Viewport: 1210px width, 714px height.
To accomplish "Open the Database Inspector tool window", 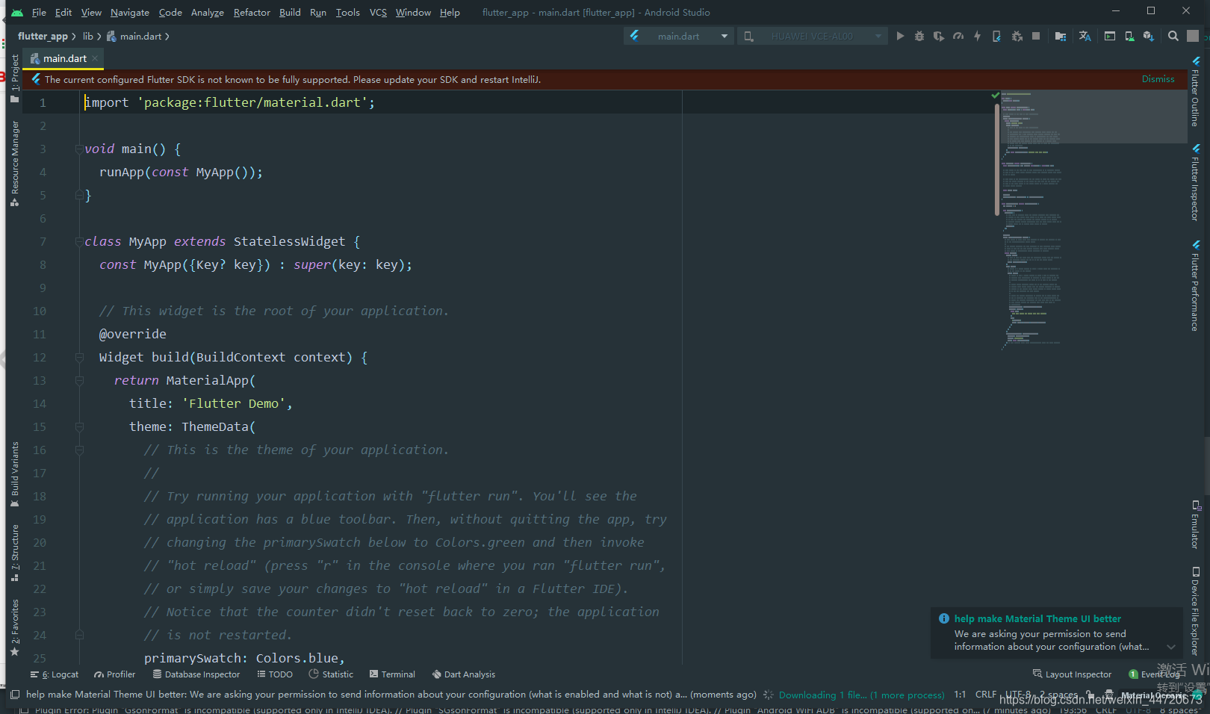I will (196, 674).
